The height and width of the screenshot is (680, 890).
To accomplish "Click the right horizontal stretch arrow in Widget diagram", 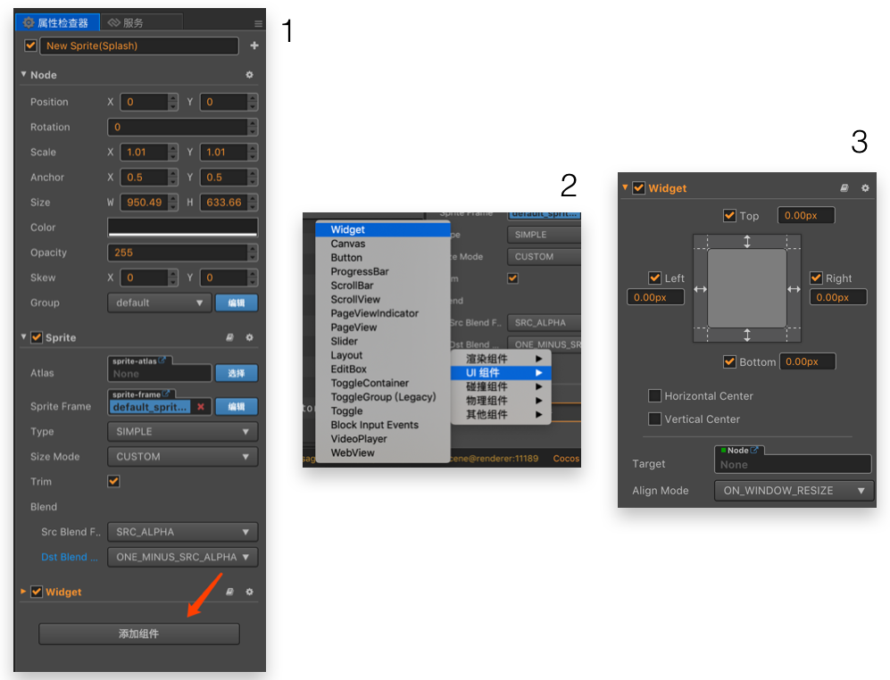I will (794, 289).
